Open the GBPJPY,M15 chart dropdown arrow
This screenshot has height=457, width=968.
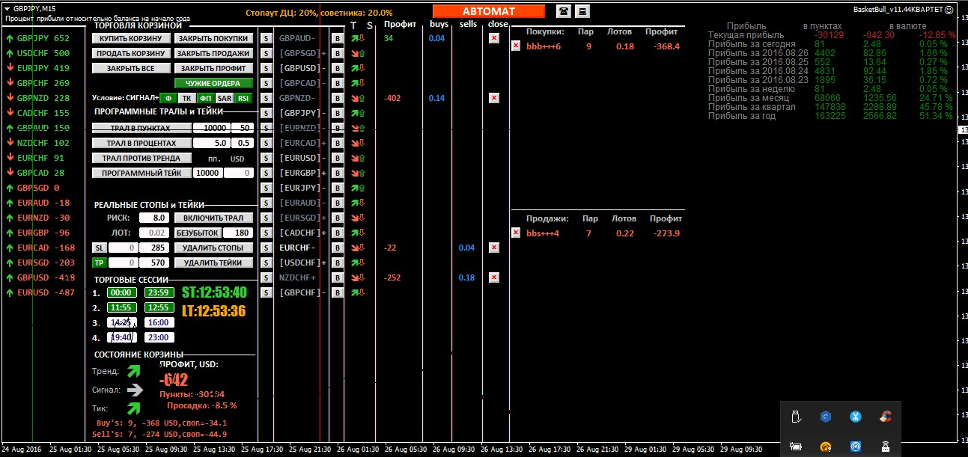click(x=7, y=8)
